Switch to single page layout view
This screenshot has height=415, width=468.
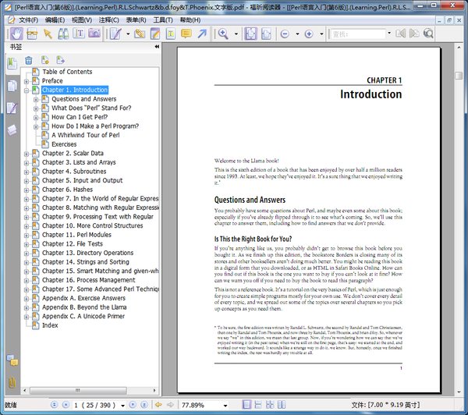point(247,406)
